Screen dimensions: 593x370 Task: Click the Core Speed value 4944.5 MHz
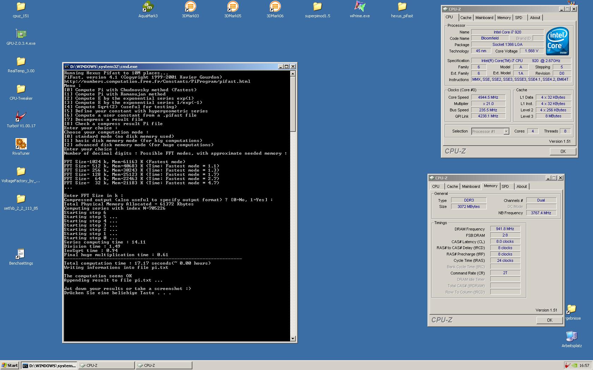click(488, 97)
